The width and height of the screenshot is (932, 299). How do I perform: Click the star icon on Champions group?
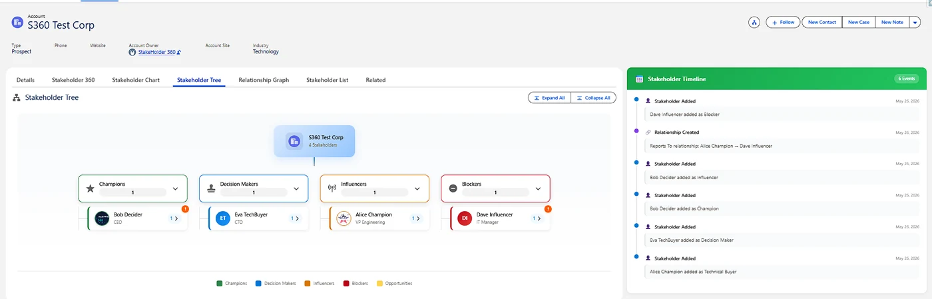[x=91, y=188]
